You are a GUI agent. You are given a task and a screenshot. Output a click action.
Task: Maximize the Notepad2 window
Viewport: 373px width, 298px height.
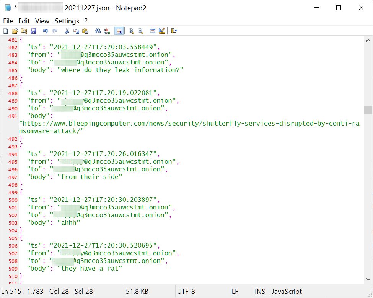pos(339,8)
